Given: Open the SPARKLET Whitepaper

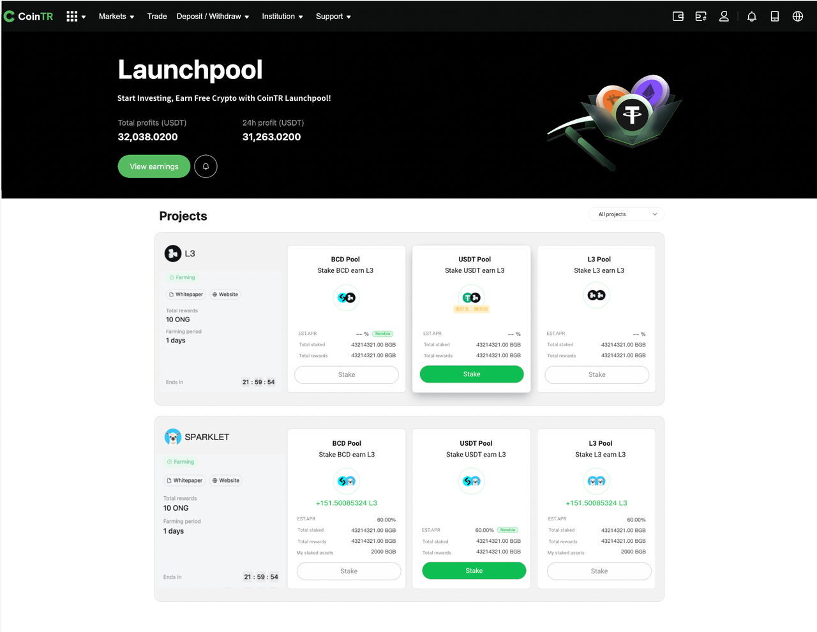Looking at the screenshot, I should tap(184, 480).
